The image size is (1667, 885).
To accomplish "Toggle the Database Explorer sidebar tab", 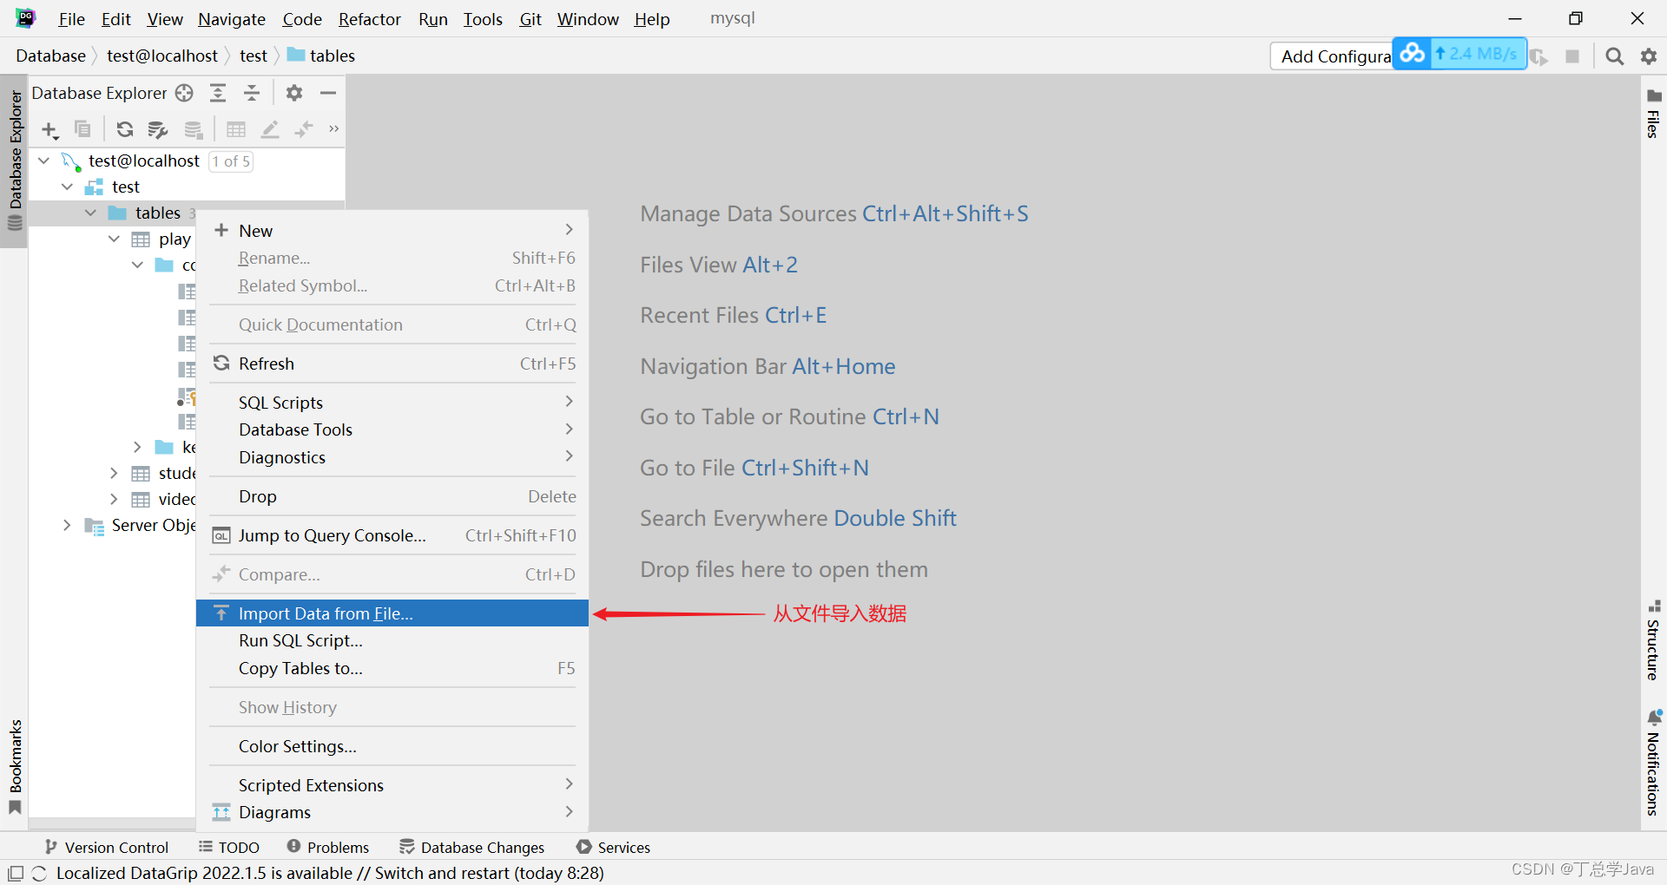I will coord(15,161).
